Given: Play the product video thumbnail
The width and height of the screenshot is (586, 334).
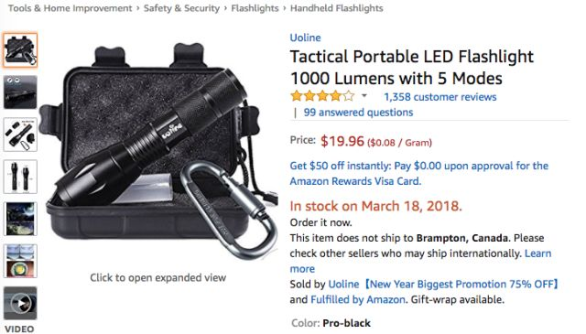Looking at the screenshot, I should click(x=20, y=304).
